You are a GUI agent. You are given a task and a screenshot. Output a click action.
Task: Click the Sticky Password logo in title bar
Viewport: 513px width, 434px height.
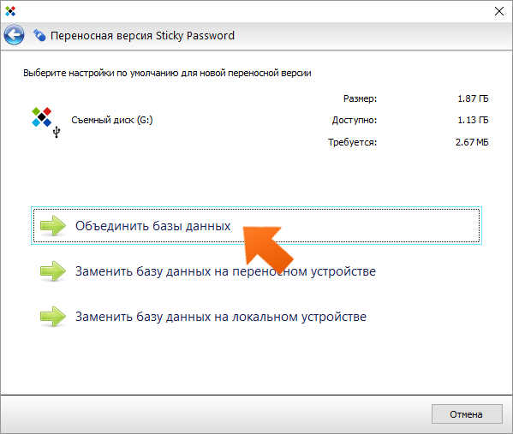tap(10, 11)
